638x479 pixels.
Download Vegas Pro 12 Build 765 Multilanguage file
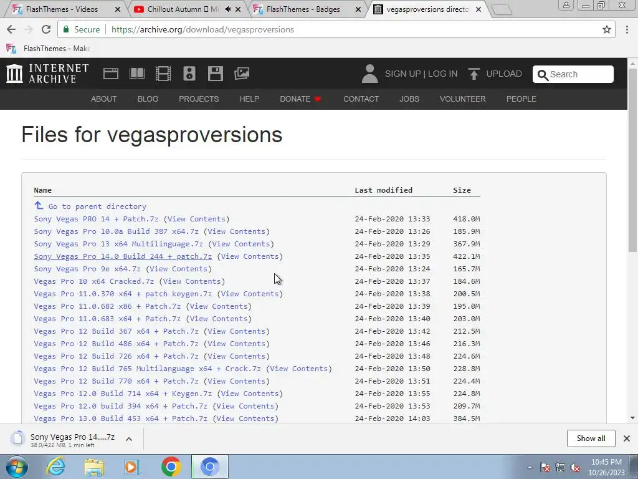pyautogui.click(x=147, y=369)
